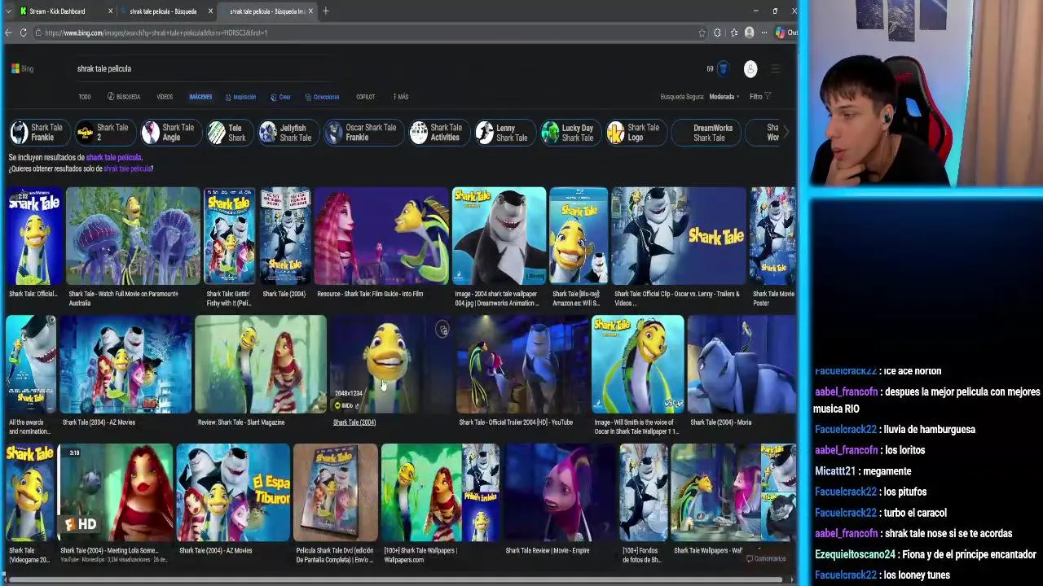Viewport: 1043px width, 586px height.
Task: Open a new browser tab with plus
Action: 326,11
